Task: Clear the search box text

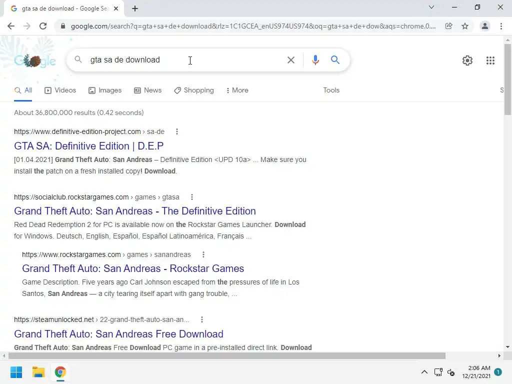Action: (290, 60)
